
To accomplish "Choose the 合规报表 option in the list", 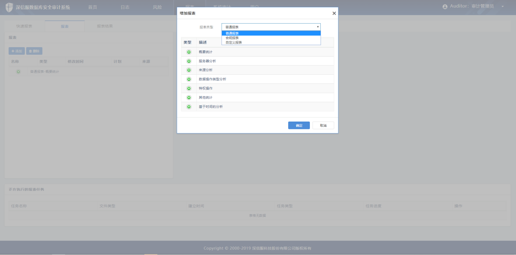I will (232, 38).
